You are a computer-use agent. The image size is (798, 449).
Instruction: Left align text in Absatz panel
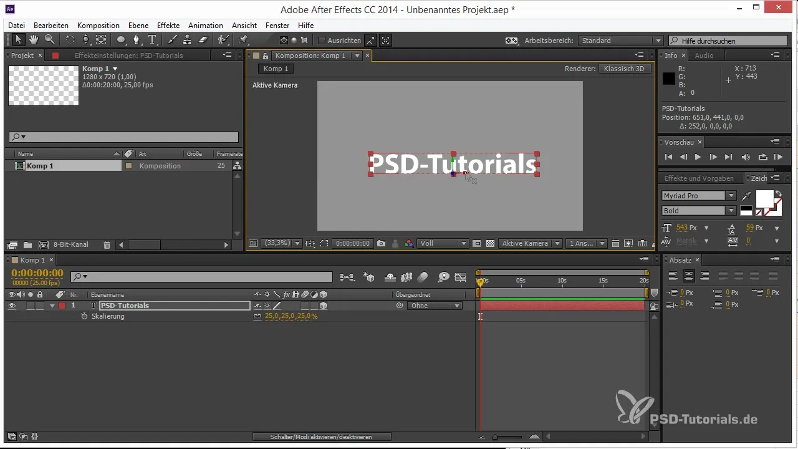673,276
